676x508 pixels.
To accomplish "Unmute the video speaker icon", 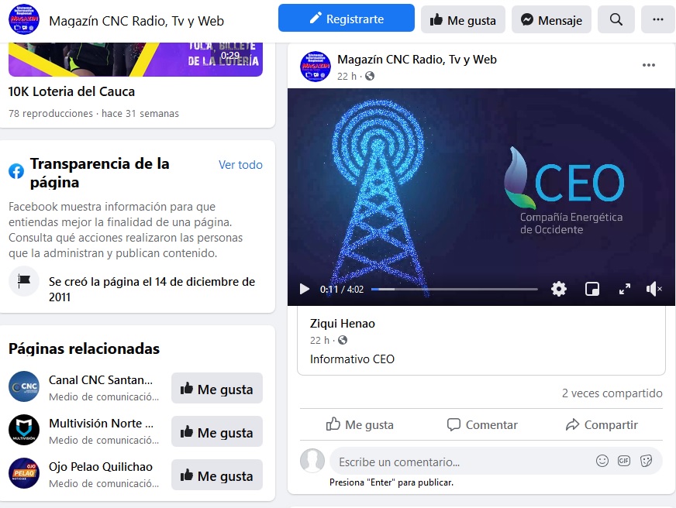I will click(x=654, y=289).
